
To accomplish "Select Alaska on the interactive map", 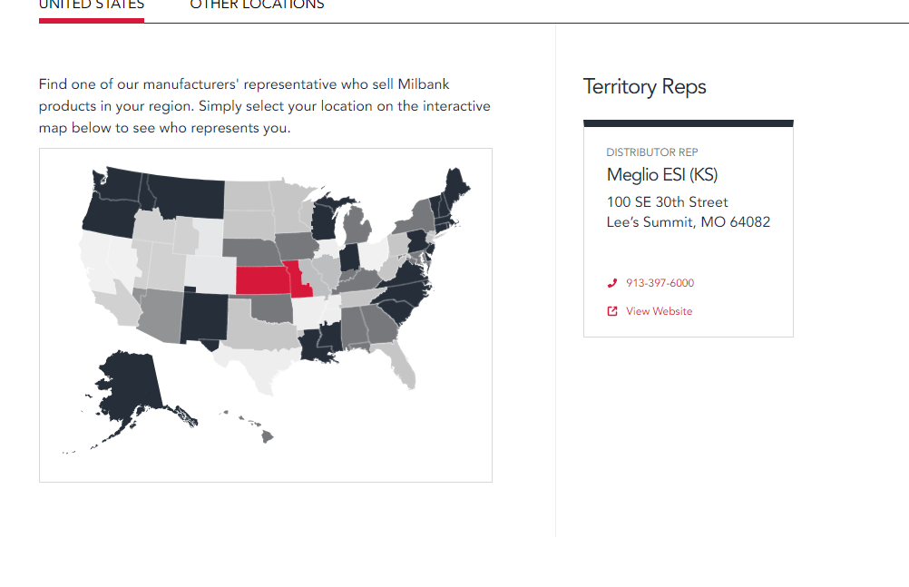I will click(x=131, y=388).
